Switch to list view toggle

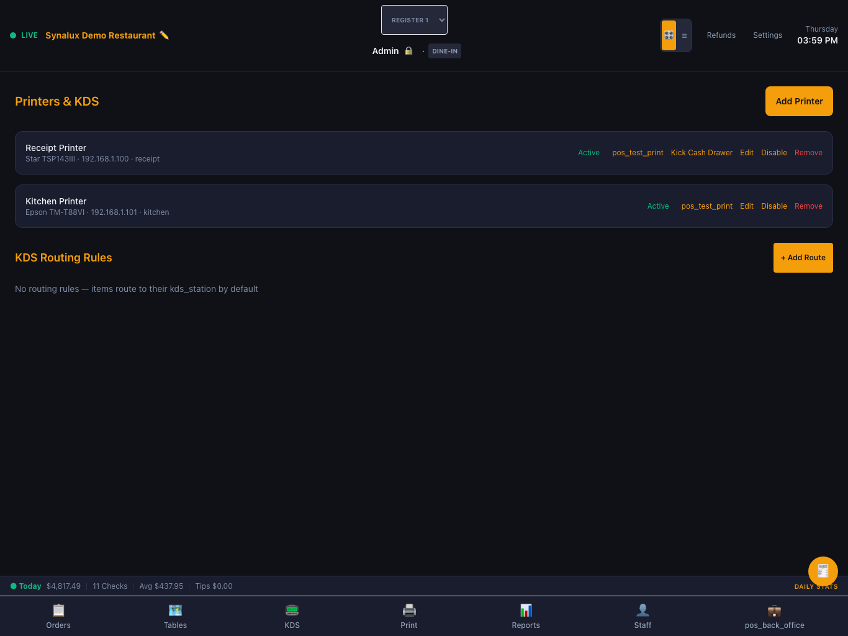(x=684, y=35)
